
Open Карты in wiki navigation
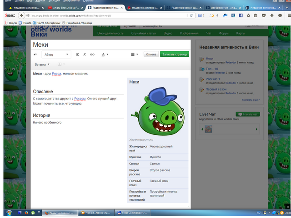[x=240, y=33]
